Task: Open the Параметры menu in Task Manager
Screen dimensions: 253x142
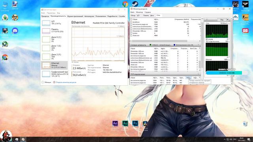Action: point(51,13)
